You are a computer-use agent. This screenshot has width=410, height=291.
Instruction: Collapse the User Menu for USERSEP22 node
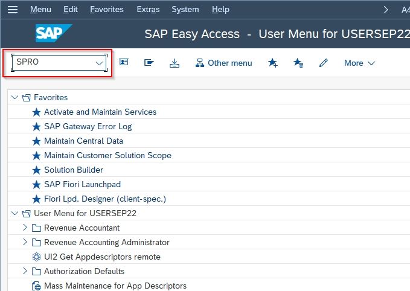(x=14, y=213)
